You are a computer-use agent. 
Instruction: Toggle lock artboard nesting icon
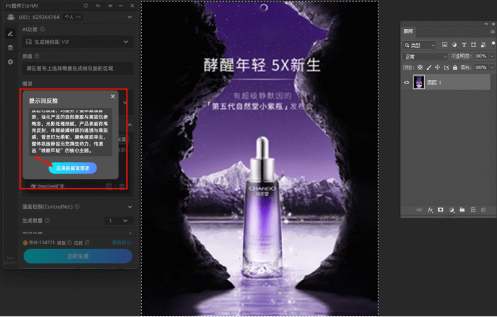446,67
